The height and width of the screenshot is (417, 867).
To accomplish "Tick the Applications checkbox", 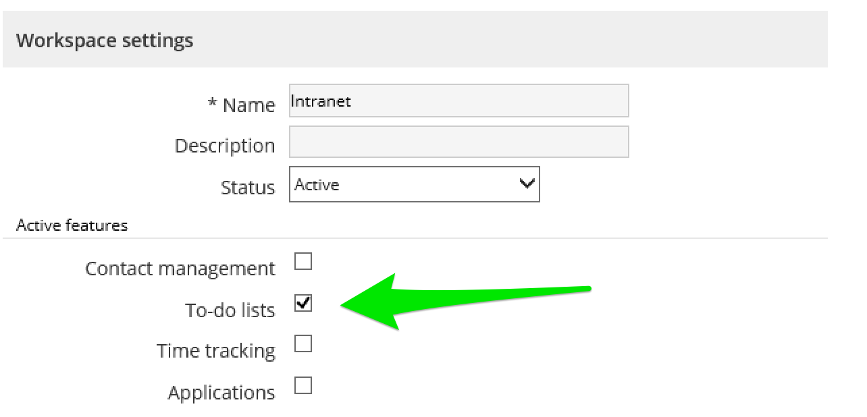I will (303, 385).
